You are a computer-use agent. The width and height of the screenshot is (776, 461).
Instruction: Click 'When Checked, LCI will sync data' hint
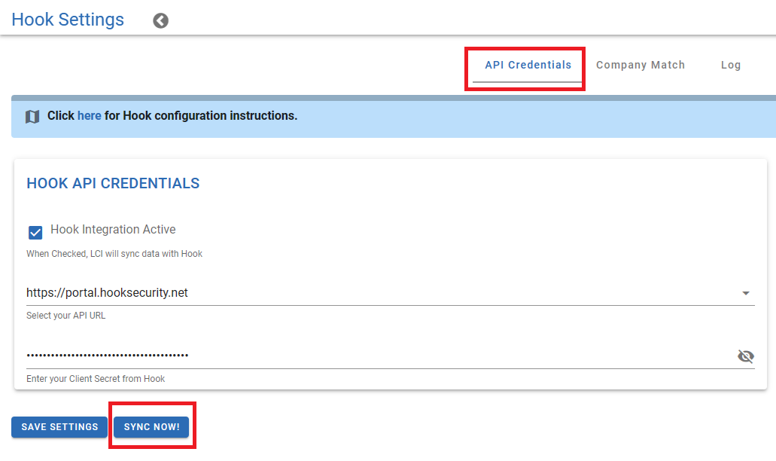click(114, 254)
